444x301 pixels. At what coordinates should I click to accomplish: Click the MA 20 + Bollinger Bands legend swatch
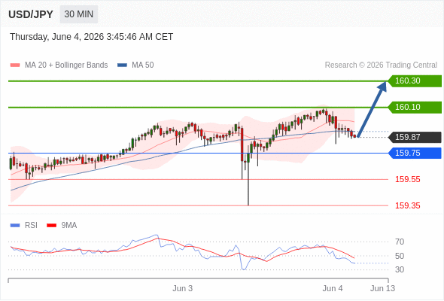(x=15, y=65)
